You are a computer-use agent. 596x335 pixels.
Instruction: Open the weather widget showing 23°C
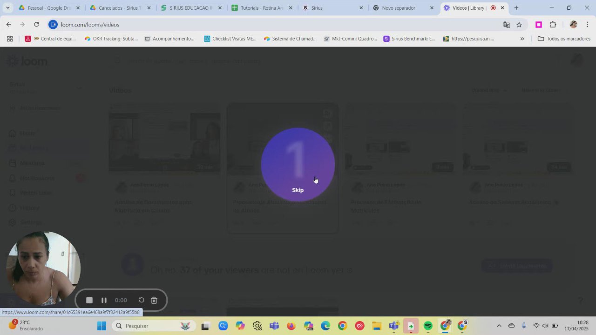27,326
